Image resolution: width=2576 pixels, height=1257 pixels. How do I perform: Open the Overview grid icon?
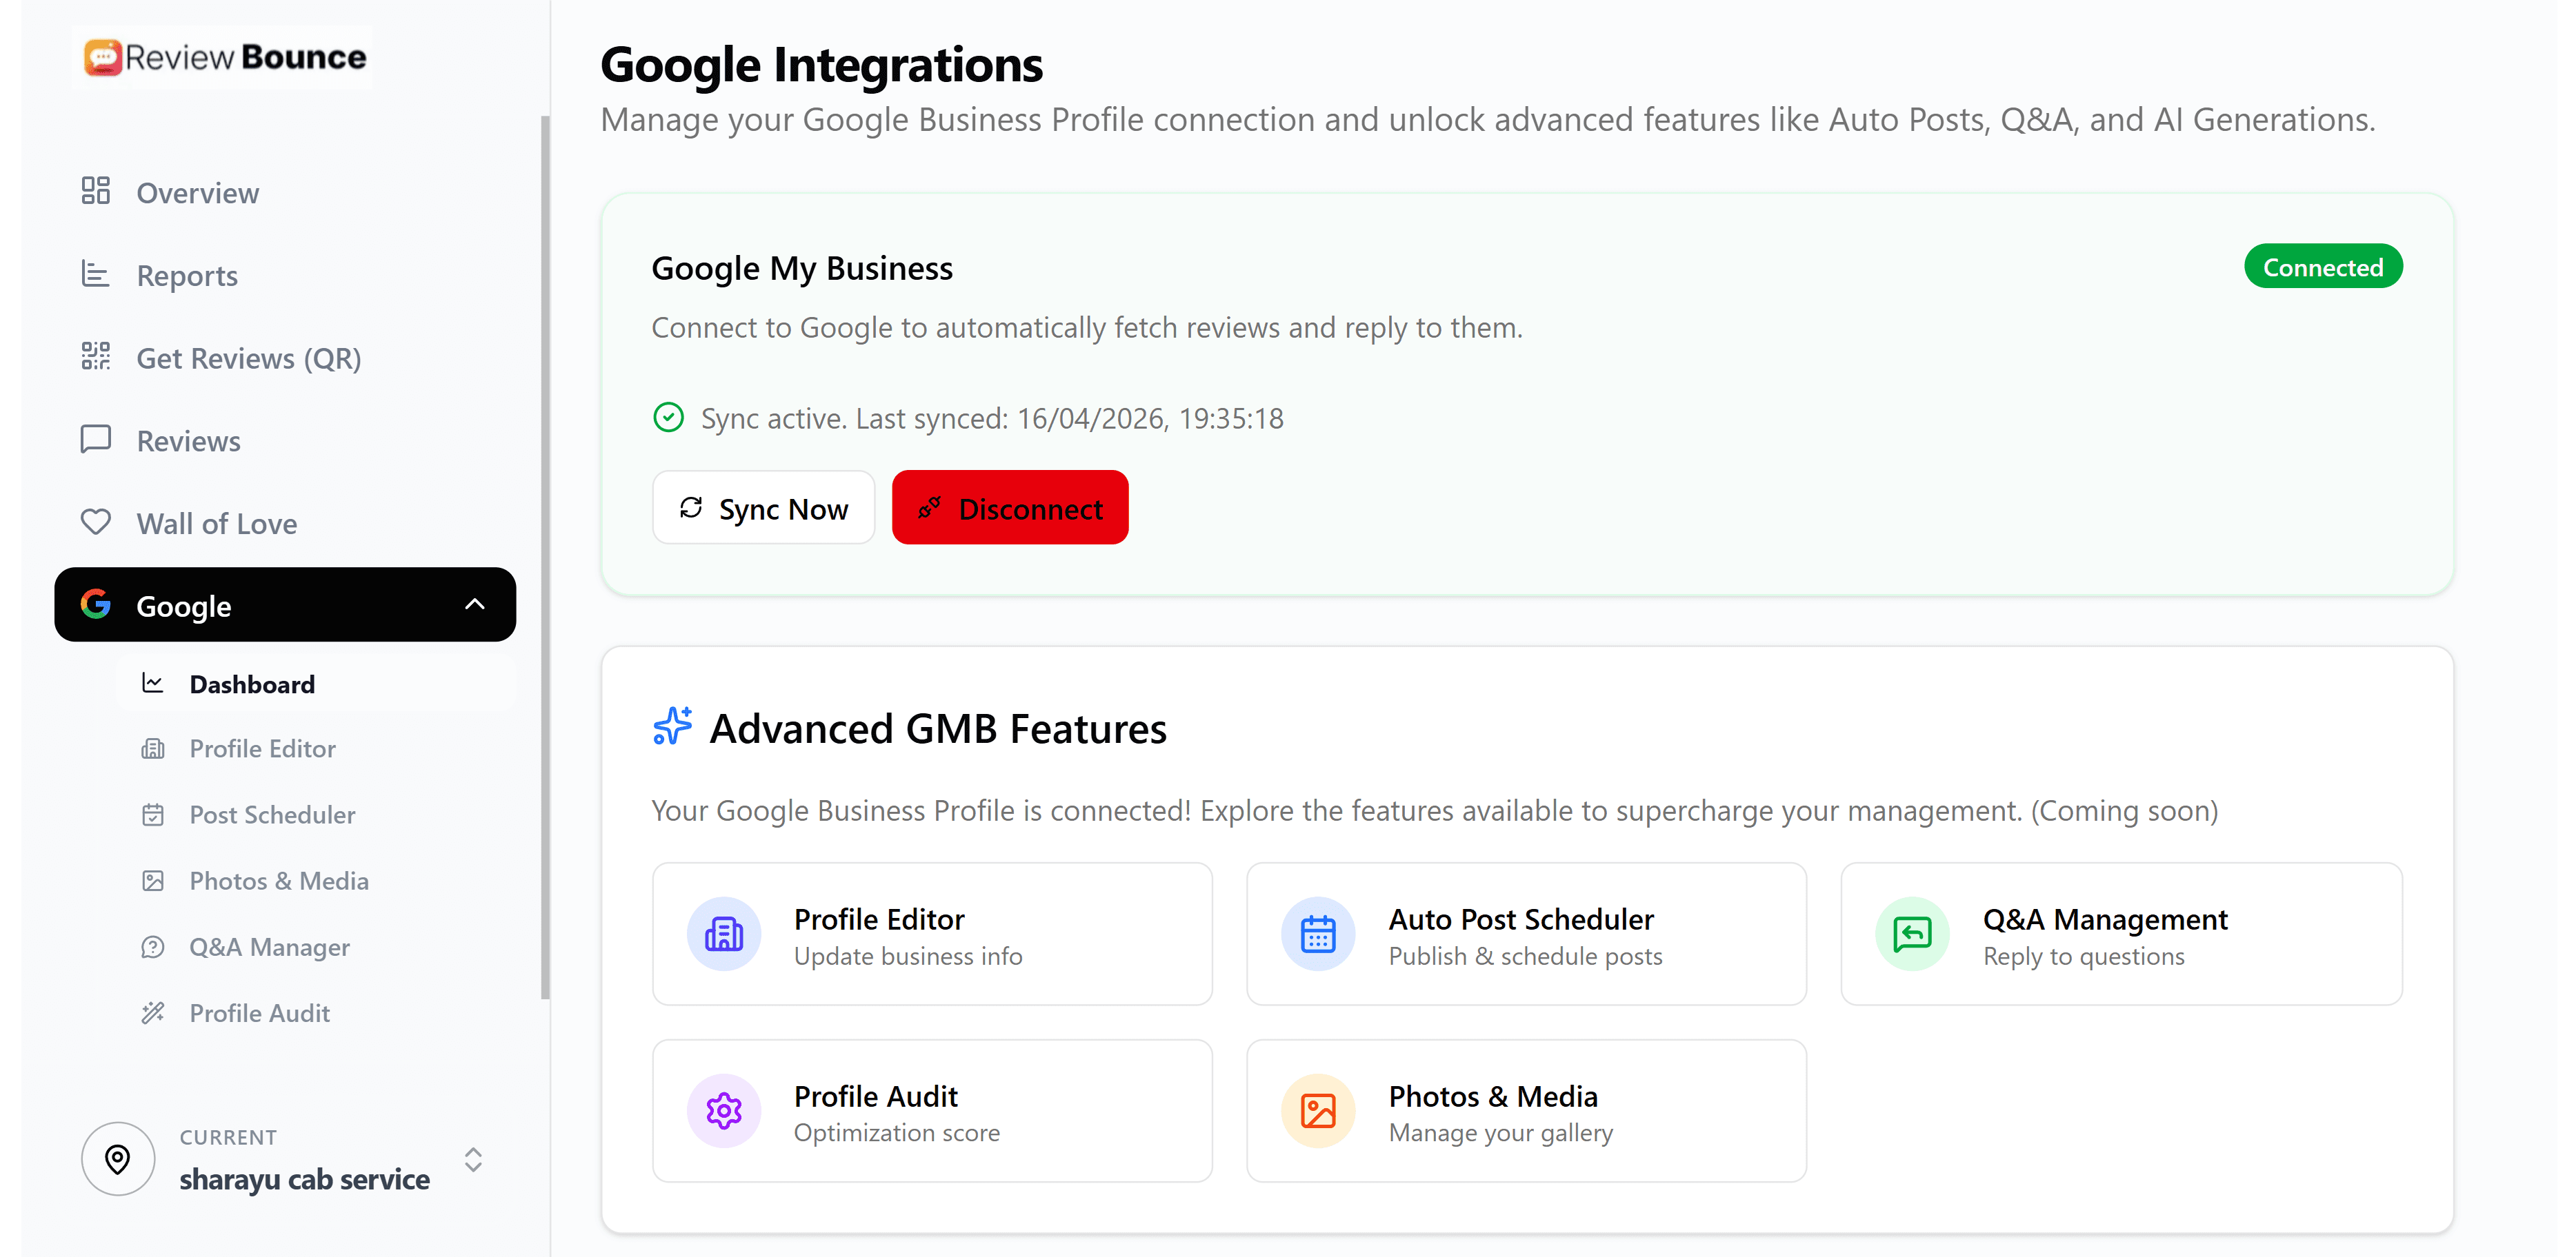click(96, 192)
